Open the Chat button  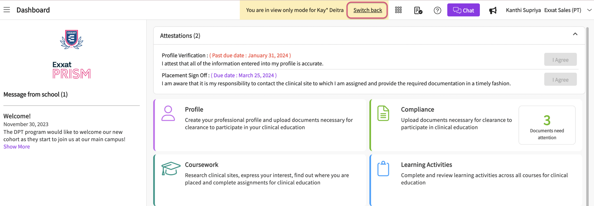(x=463, y=10)
